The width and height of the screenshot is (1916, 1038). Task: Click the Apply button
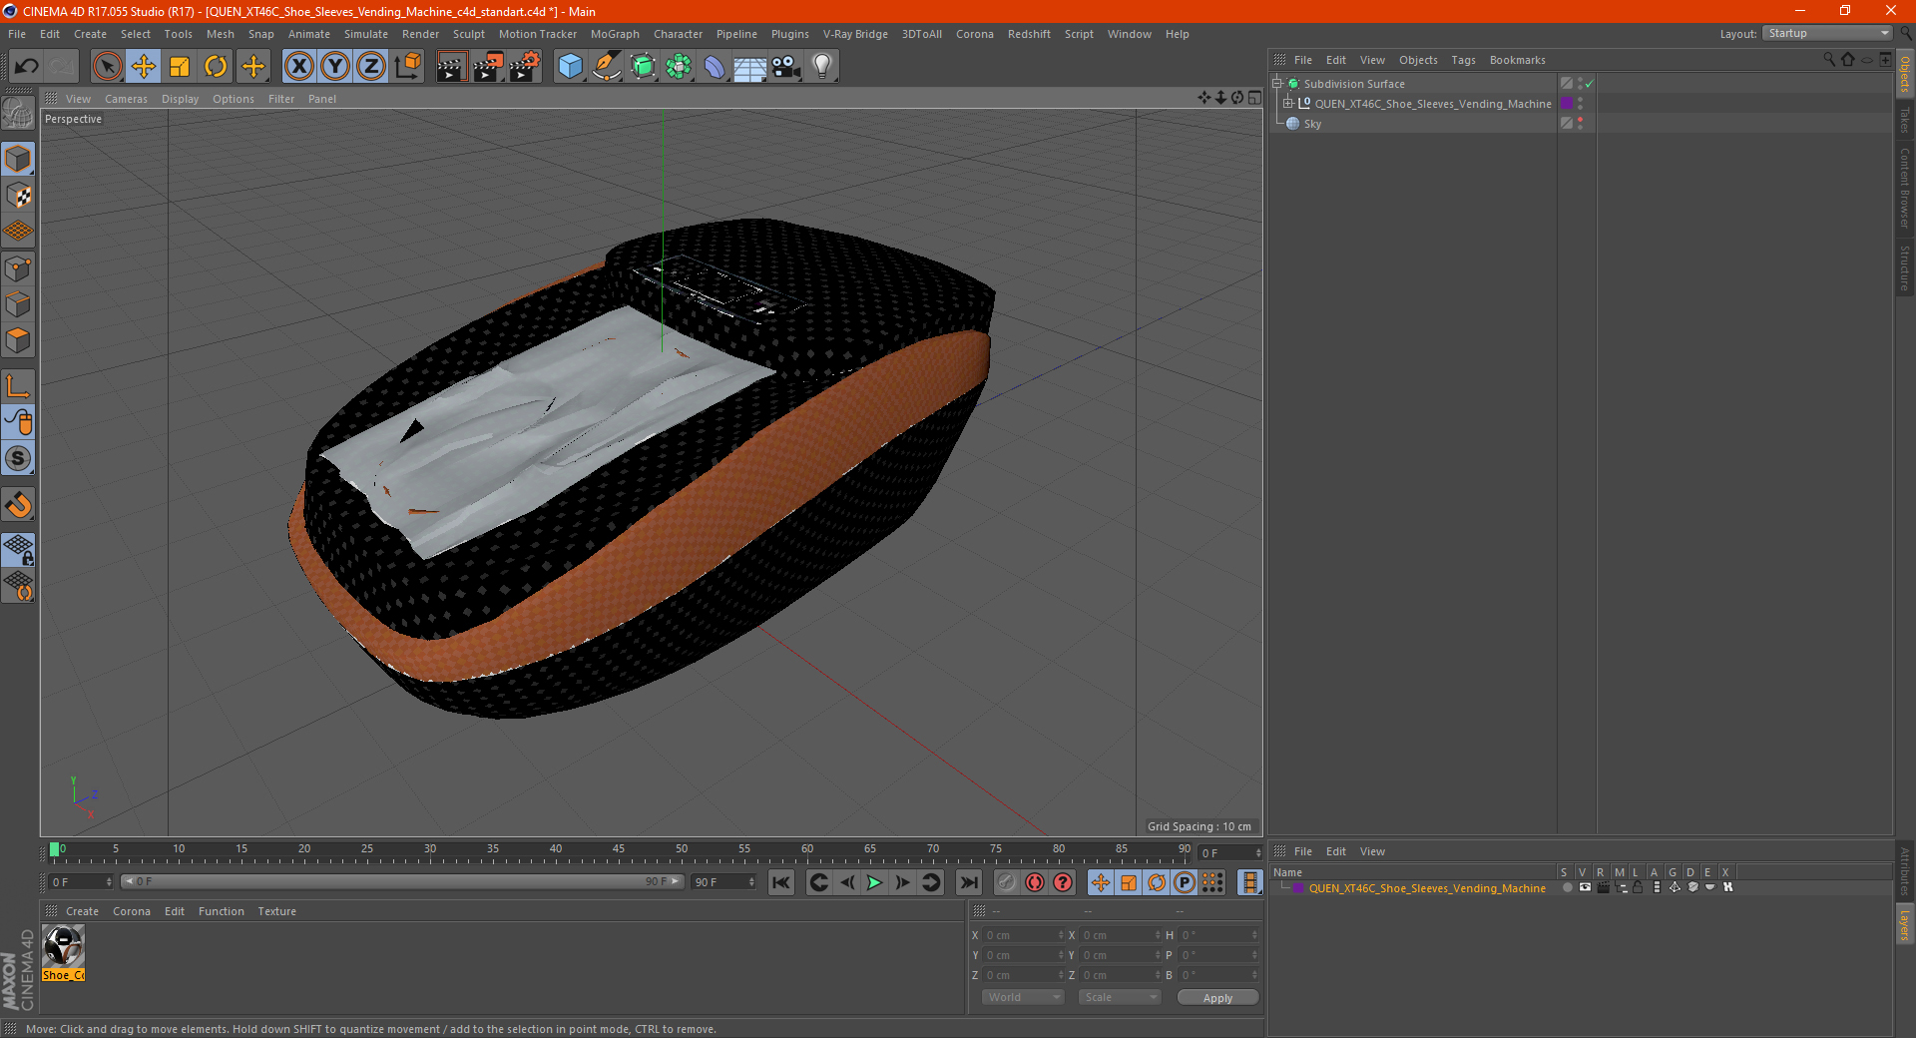(1217, 997)
